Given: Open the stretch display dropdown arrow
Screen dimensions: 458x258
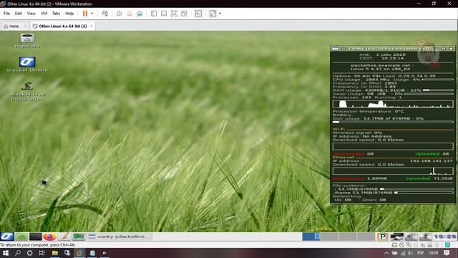Looking at the screenshot, I should tap(220, 14).
